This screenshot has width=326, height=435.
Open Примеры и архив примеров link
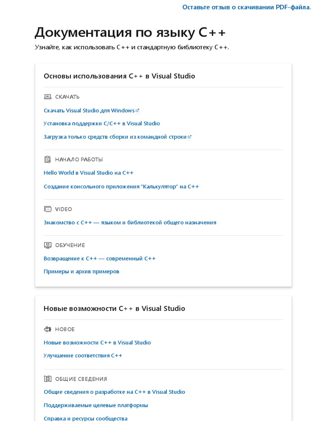(x=81, y=271)
